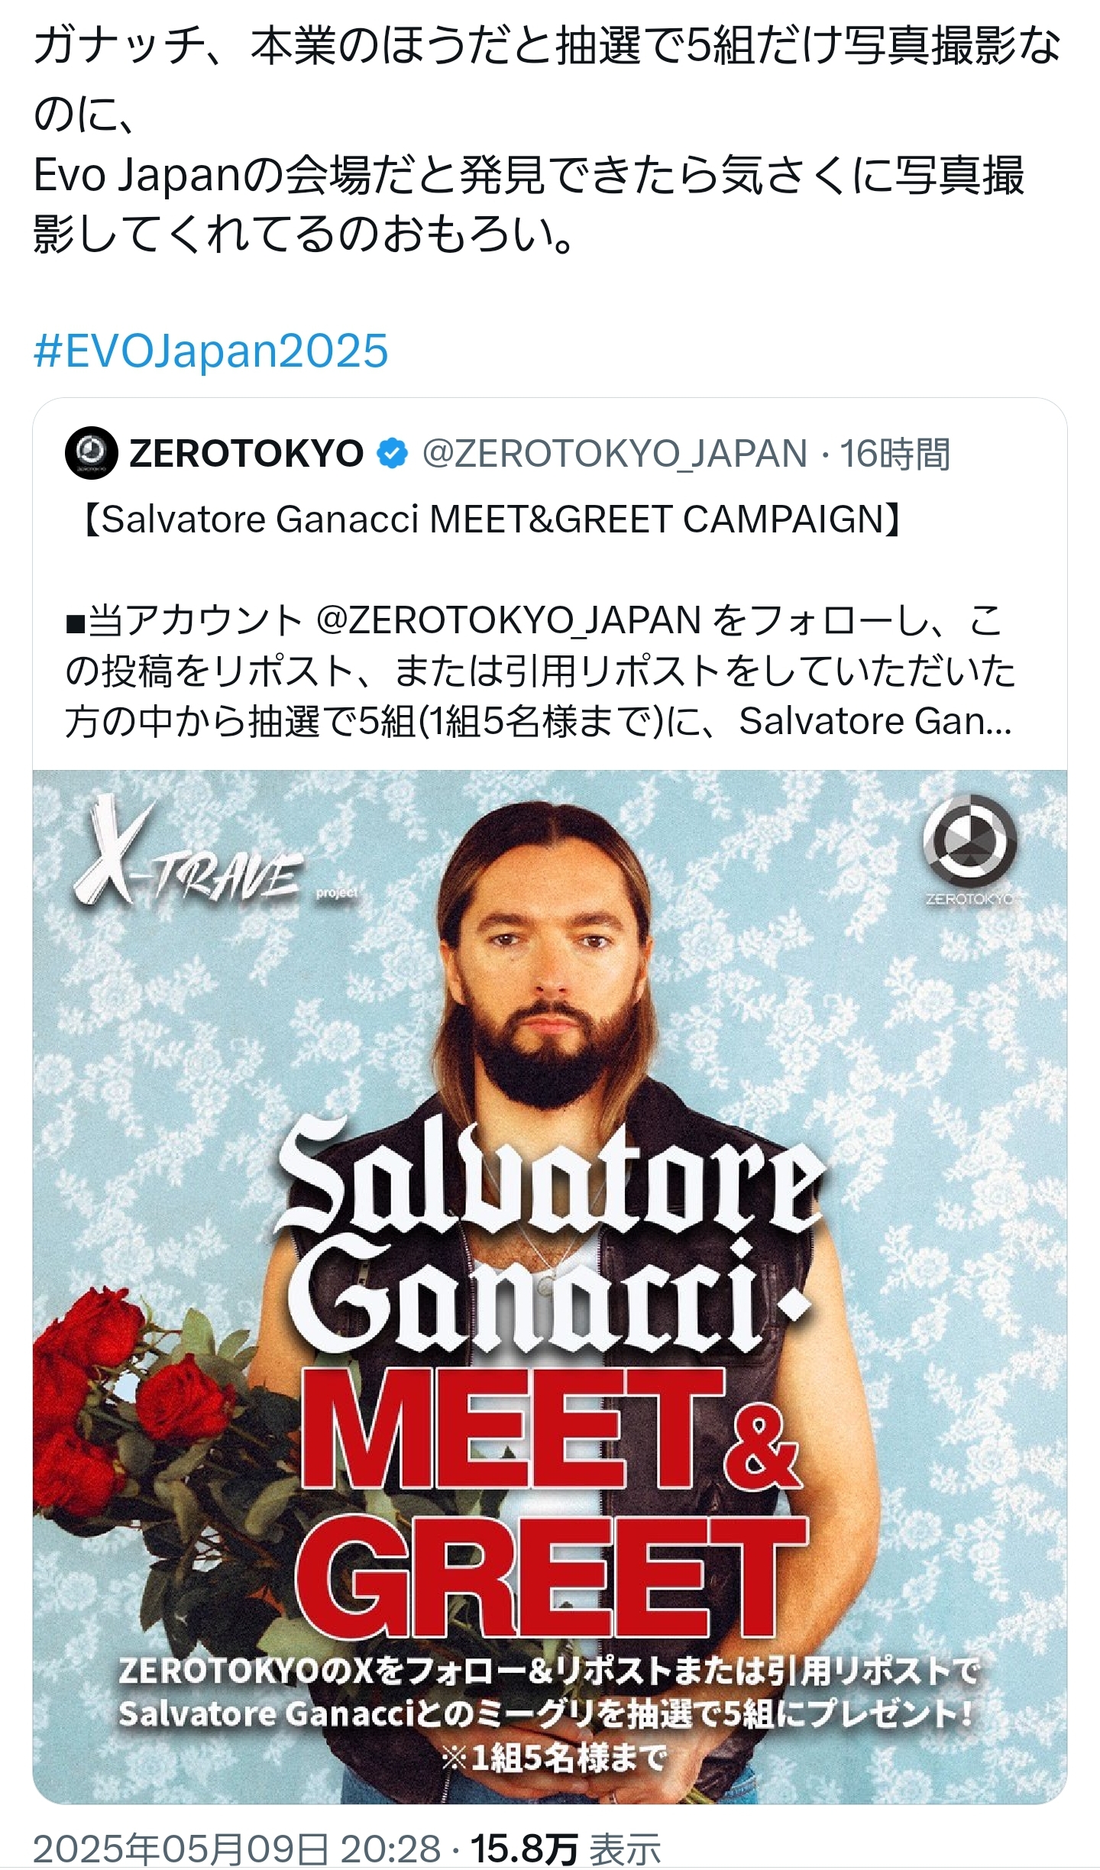Screen dimensions: 1100x1870
Task: Click the 16時間 timestamp on quoted post
Action: [x=895, y=454]
